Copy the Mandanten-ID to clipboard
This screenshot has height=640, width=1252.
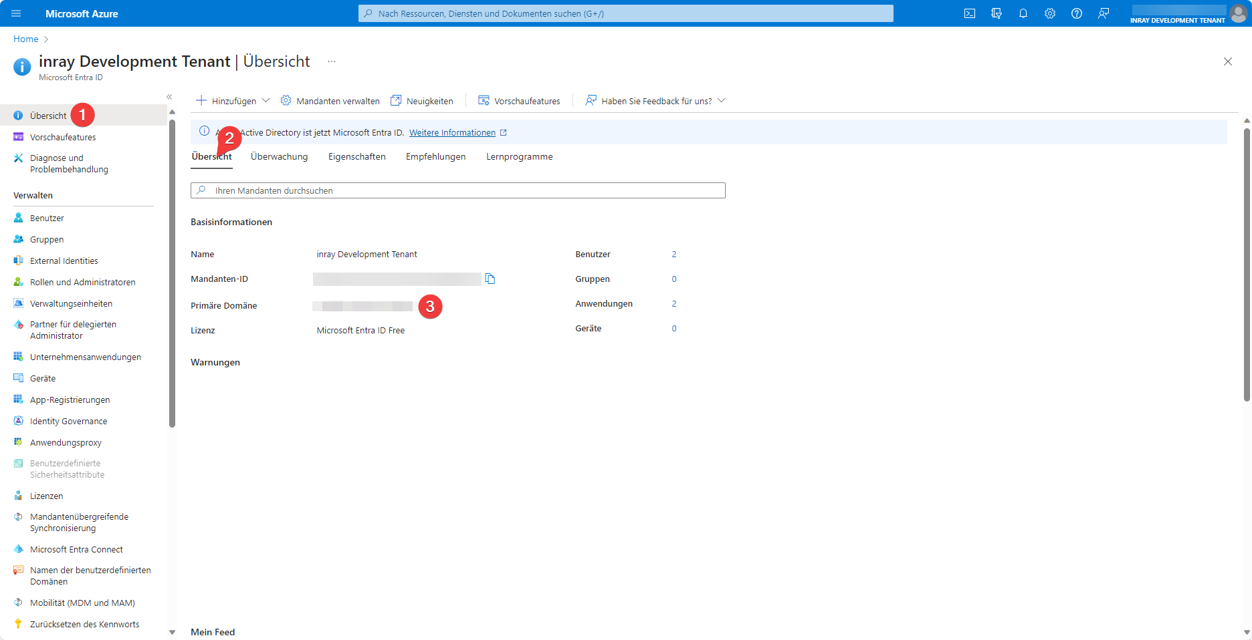click(490, 279)
